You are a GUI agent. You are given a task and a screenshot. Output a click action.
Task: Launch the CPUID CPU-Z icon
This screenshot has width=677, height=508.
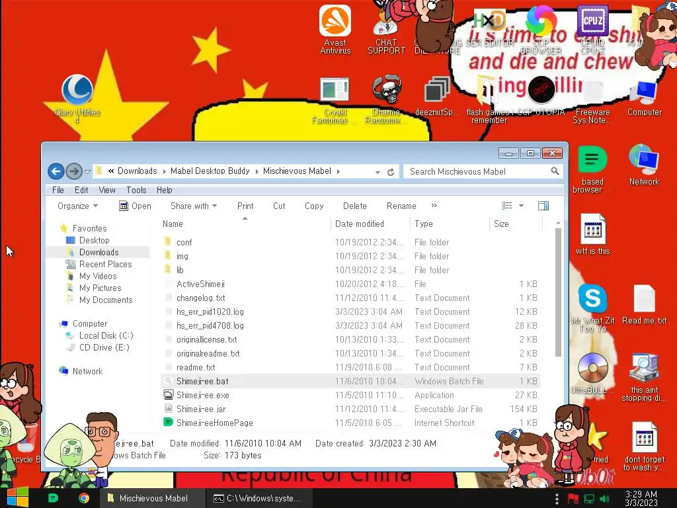[592, 29]
